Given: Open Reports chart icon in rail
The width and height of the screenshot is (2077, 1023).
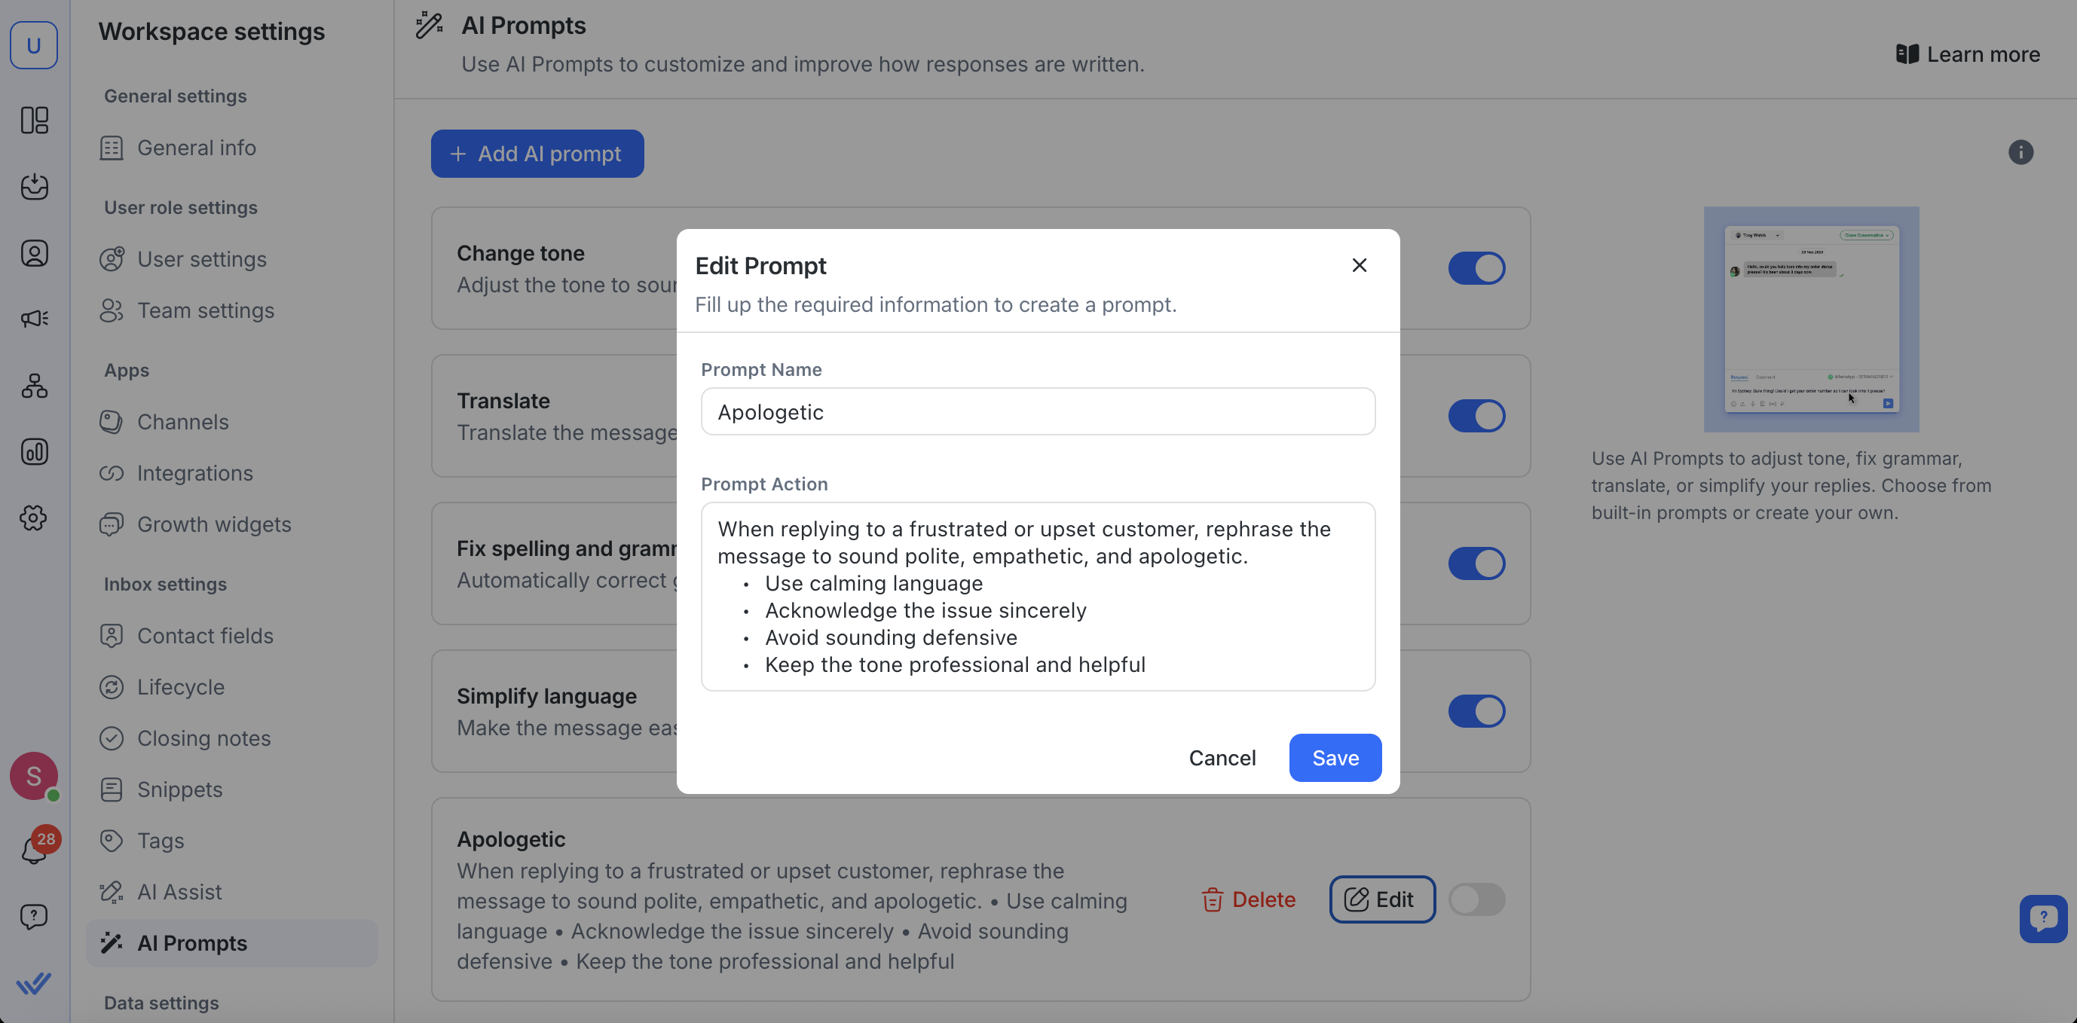Looking at the screenshot, I should pyautogui.click(x=34, y=451).
